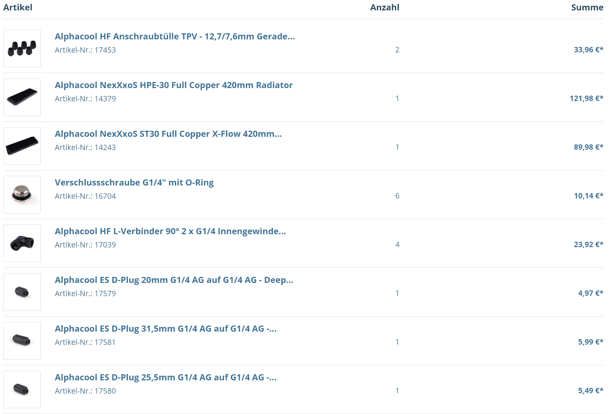Click the 121,98 € price of the radiator
The image size is (614, 414).
click(586, 98)
